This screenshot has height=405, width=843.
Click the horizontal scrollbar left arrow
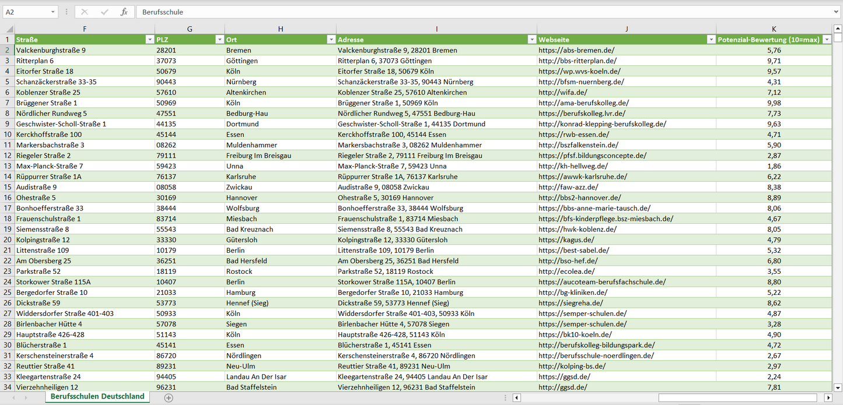coord(517,397)
